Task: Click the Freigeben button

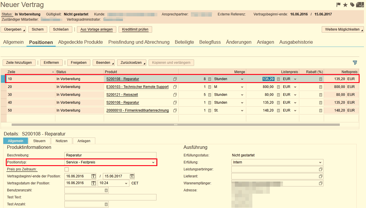Action: coord(79,63)
